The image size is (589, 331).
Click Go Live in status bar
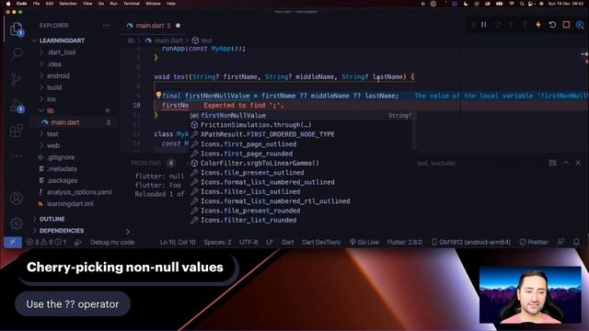[x=364, y=242]
